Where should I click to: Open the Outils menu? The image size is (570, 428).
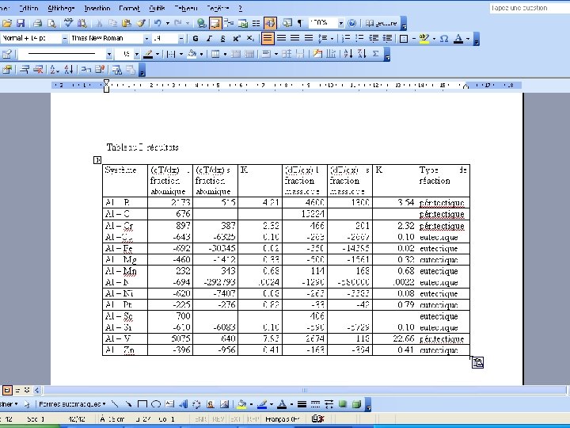tap(157, 8)
